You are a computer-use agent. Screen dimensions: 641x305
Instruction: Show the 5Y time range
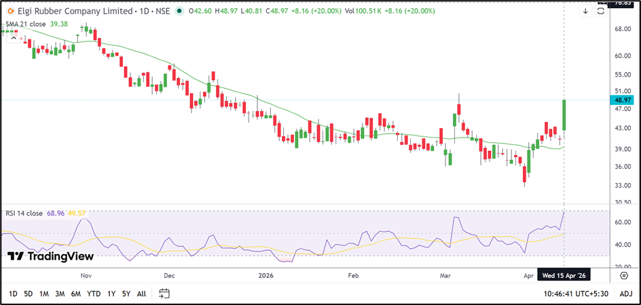tap(126, 293)
